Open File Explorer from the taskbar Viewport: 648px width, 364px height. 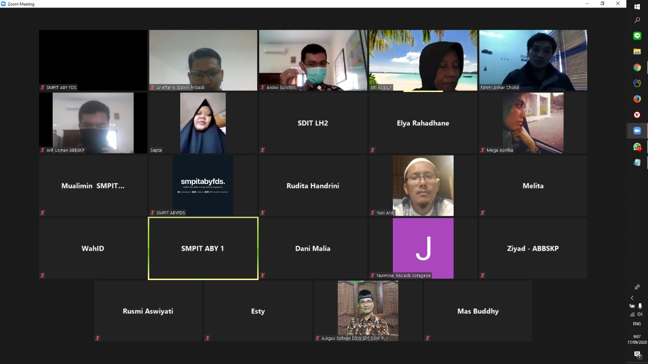637,52
